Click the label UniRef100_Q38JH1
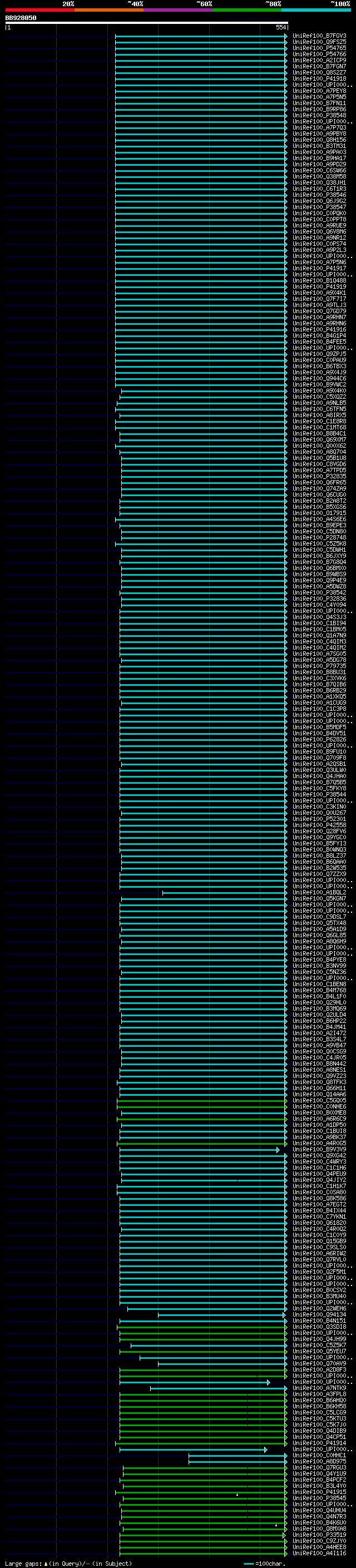 click(x=319, y=182)
